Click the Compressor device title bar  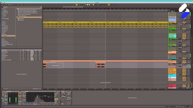coord(13,91)
